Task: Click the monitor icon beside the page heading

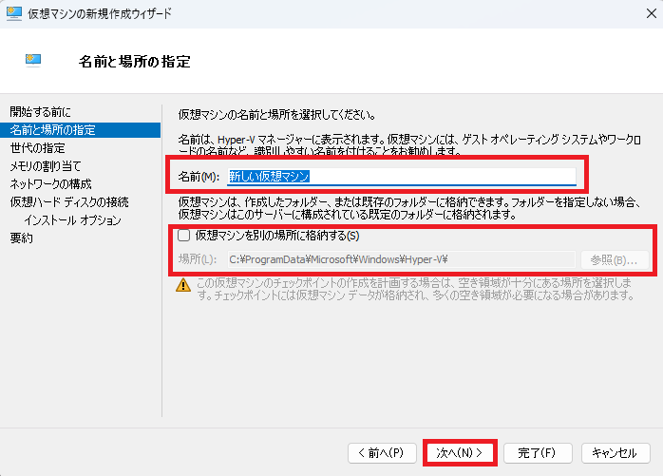Action: pos(33,61)
